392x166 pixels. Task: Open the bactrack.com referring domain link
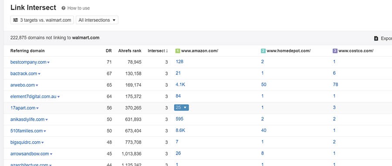pos(24,74)
